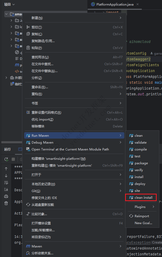Close the PlatformApplication.java tab
This screenshot has width=162, height=257.
pyautogui.click(x=138, y=4)
